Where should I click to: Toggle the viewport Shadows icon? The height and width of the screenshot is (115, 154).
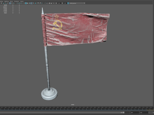(35, 3)
